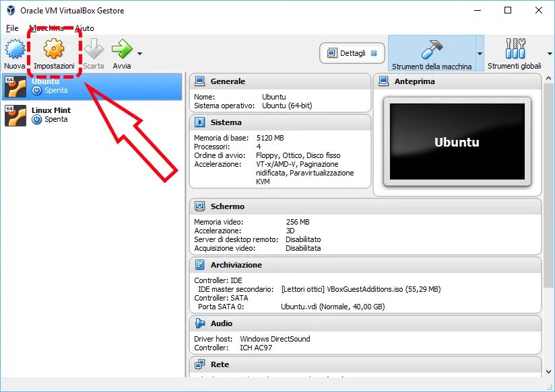
Task: Click the Ubuntu 64-bit OS icon
Action: pyautogui.click(x=15, y=87)
